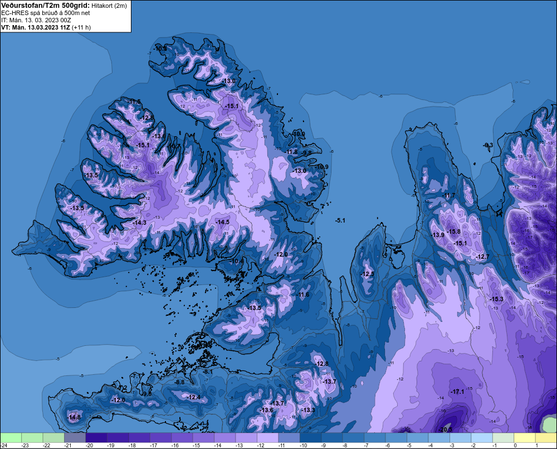Click the -12 pale lilac legend swatch

pyautogui.click(x=267, y=437)
